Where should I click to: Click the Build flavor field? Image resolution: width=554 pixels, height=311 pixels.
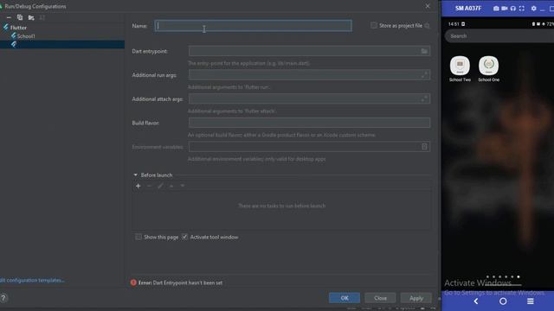click(x=310, y=123)
